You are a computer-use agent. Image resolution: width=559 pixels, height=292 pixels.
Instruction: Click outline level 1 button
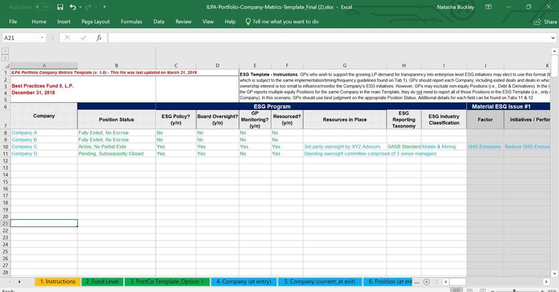coord(5,51)
